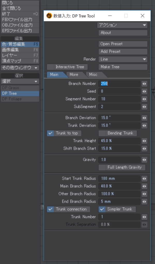The width and height of the screenshot is (155, 264).
Task: Uncheck the Trunk to top checkbox
Action: (x=50, y=133)
